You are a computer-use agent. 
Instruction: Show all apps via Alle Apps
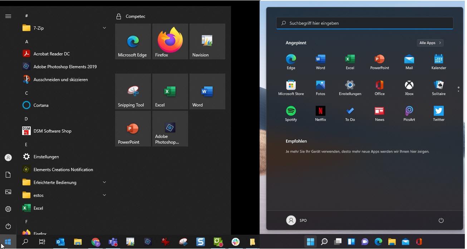(x=430, y=43)
